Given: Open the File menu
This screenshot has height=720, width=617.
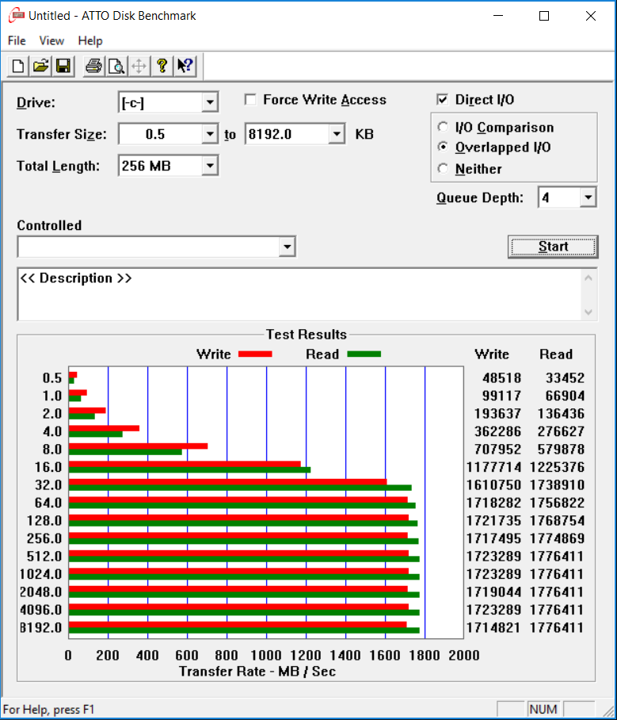Looking at the screenshot, I should pos(17,41).
